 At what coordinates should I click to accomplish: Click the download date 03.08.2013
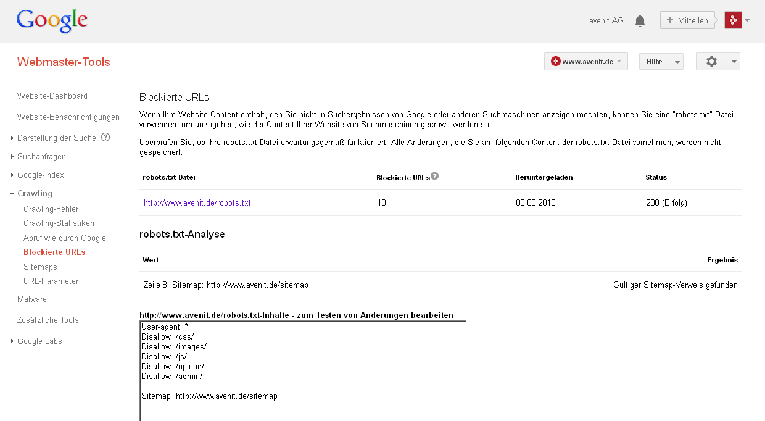click(x=537, y=202)
